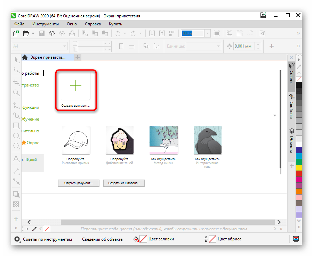
Task: Open the cap Рисование кривых tutorial
Action: point(76,140)
